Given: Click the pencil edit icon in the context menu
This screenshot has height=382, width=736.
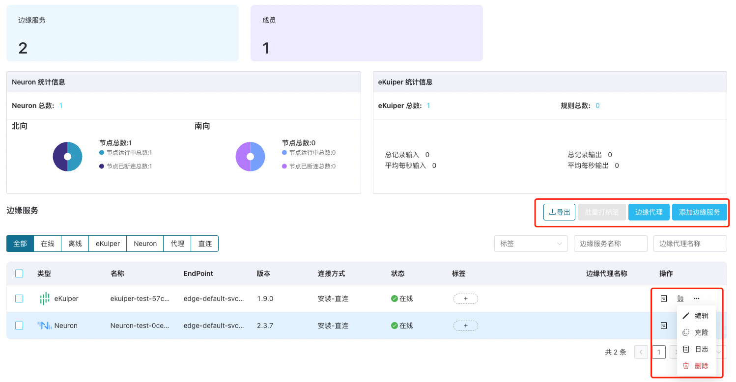Looking at the screenshot, I should [686, 316].
